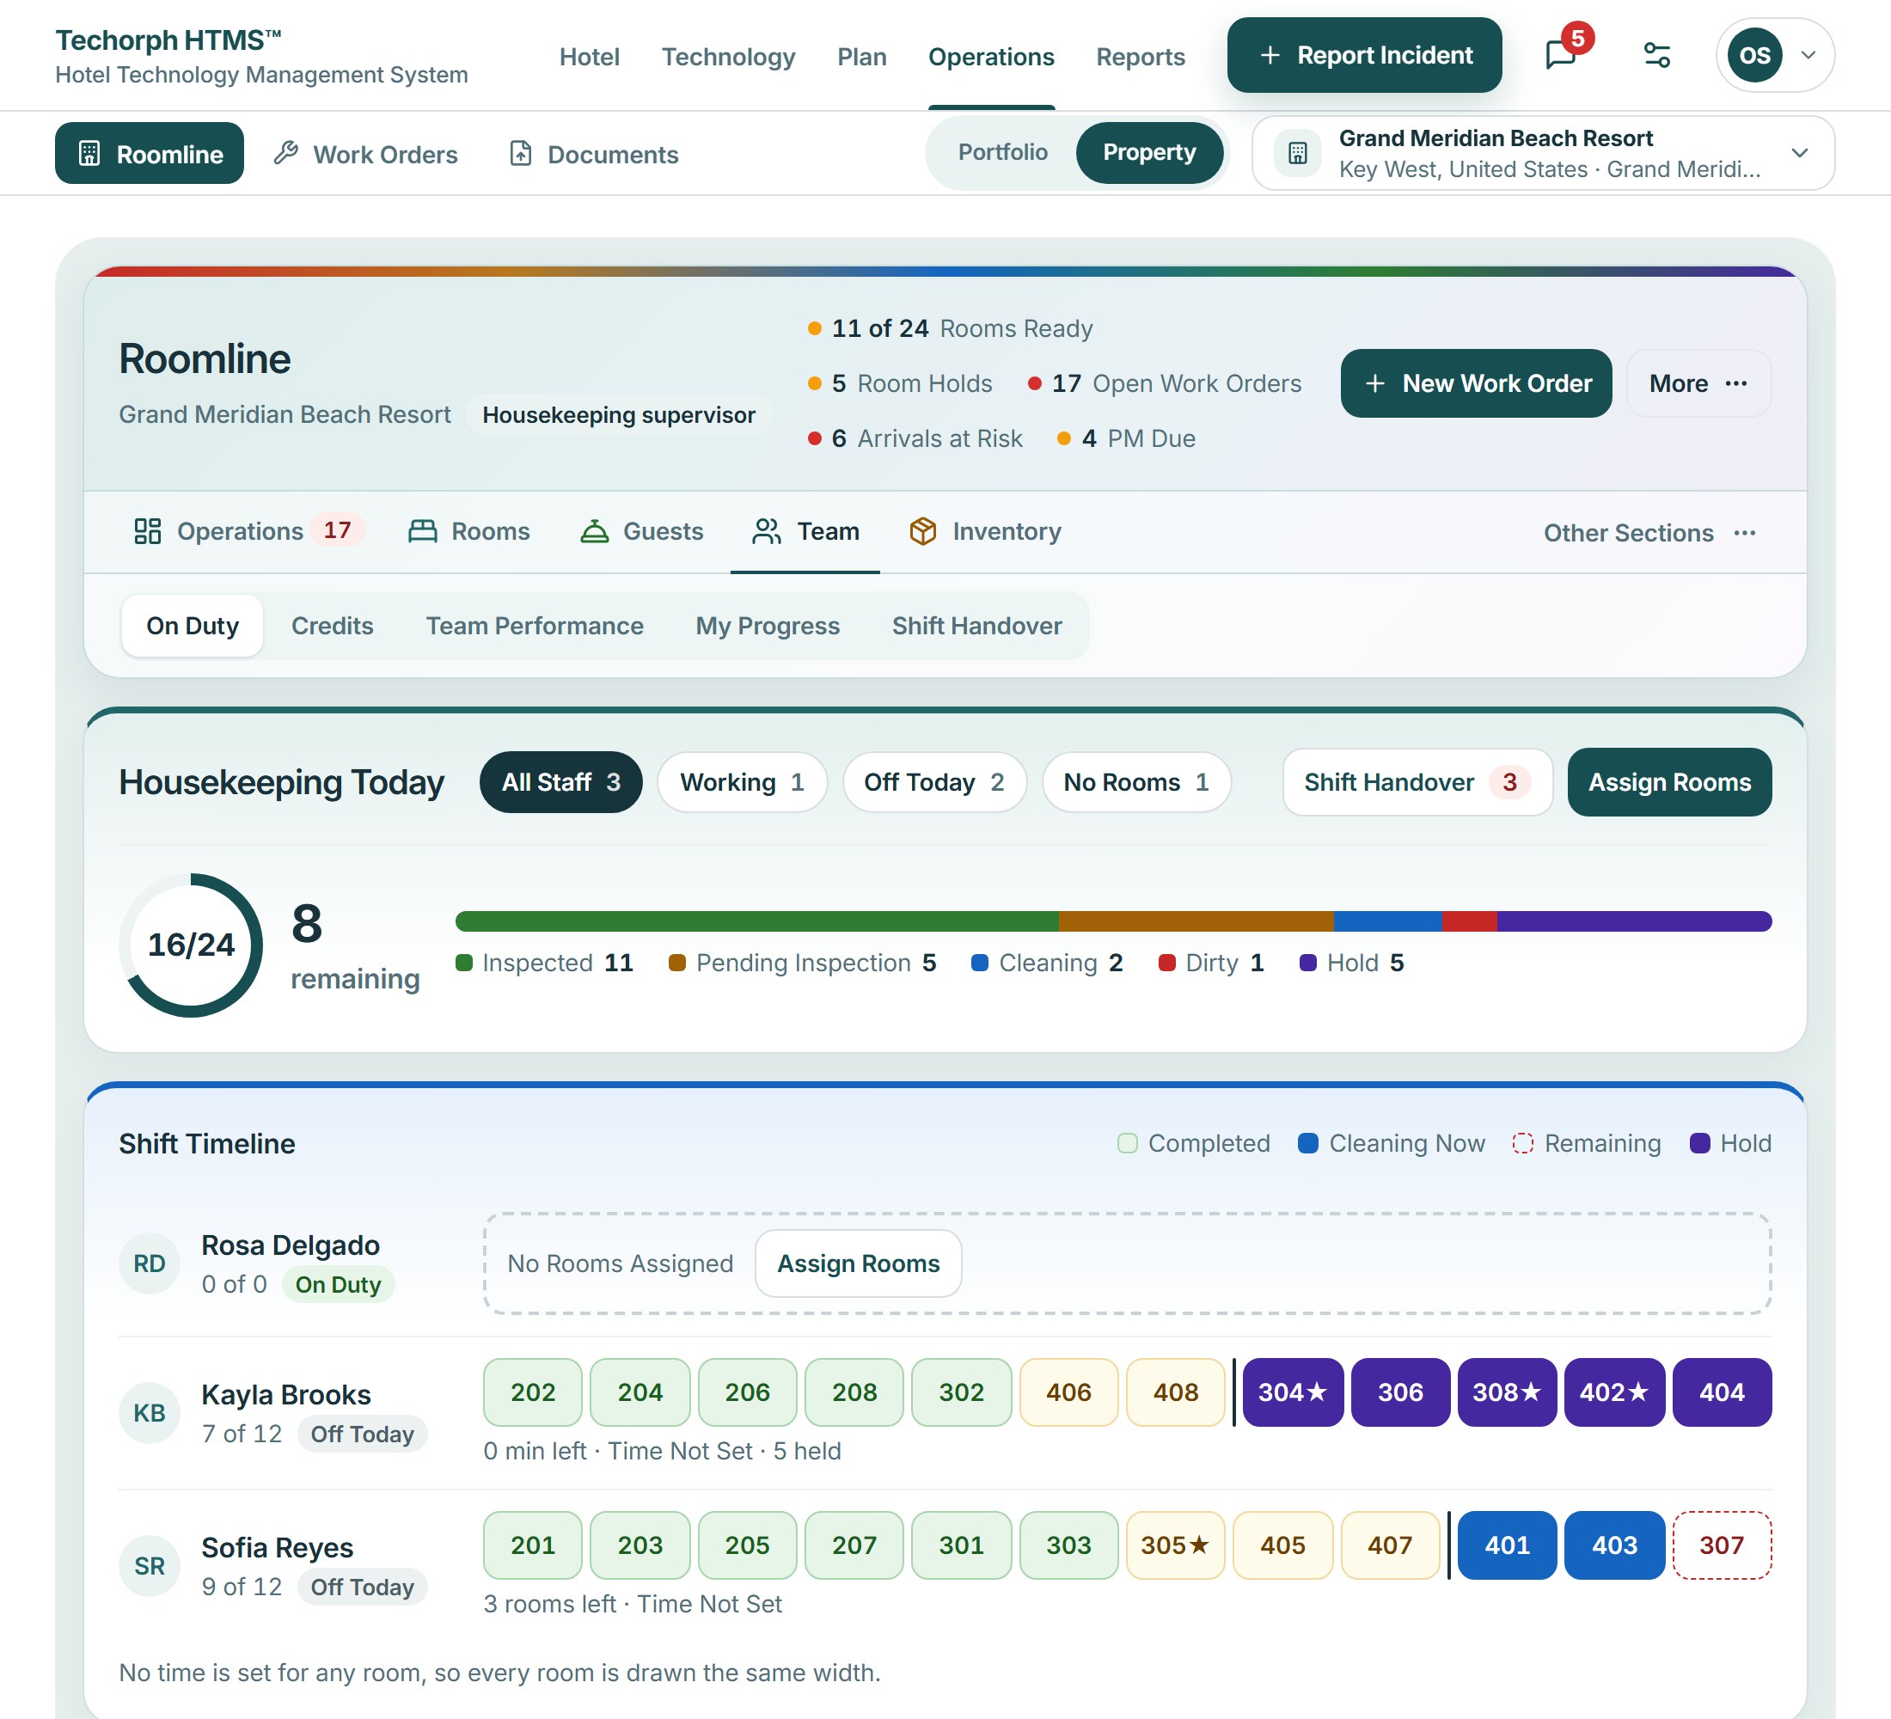This screenshot has width=1891, height=1719.
Task: Click Assign Rooms in Housekeeping Today header
Action: tap(1668, 782)
